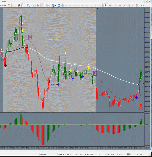Viewport: 152px width, 157px height.
Task: Click the H: 1.57756 high value
Action: pos(89,154)
